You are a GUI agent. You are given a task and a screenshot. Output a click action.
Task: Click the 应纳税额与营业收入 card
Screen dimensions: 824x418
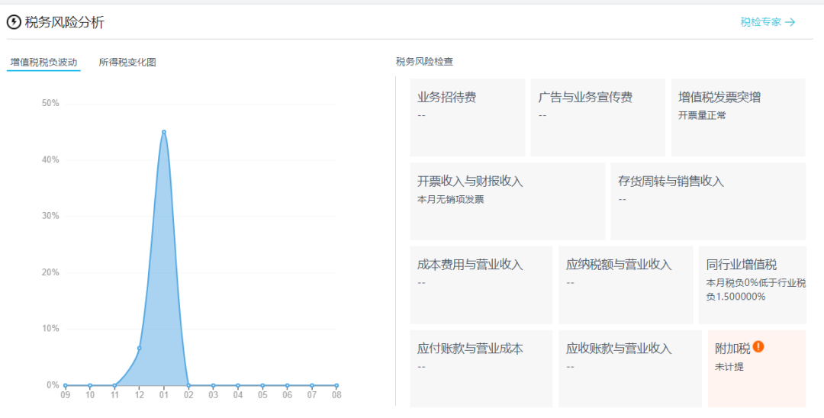tap(626, 285)
